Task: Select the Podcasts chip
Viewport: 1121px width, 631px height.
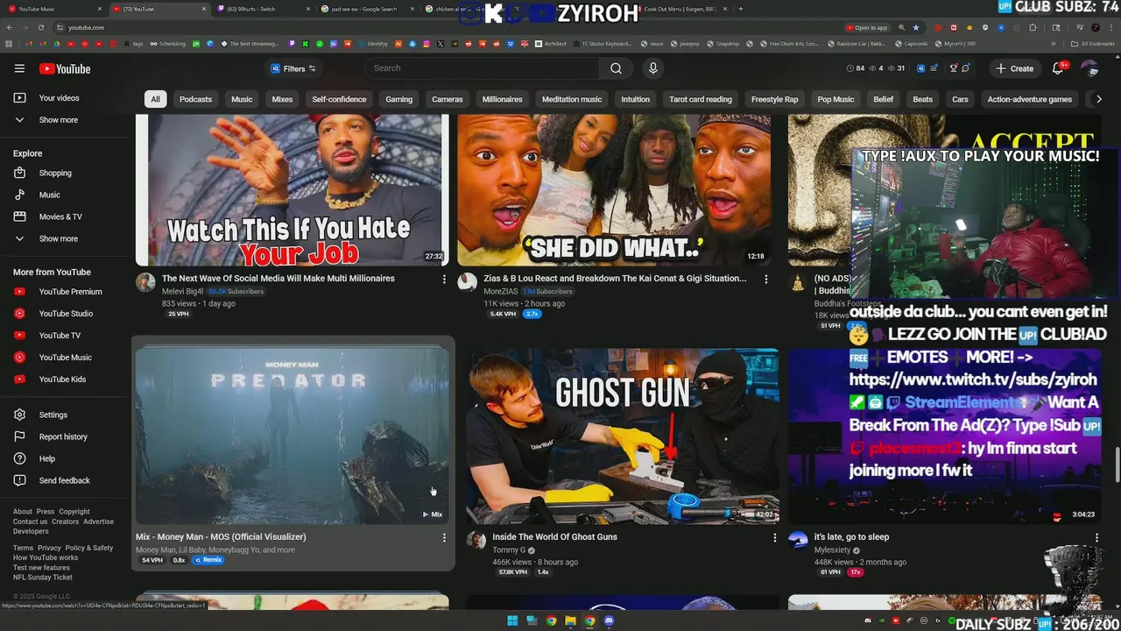Action: [195, 99]
